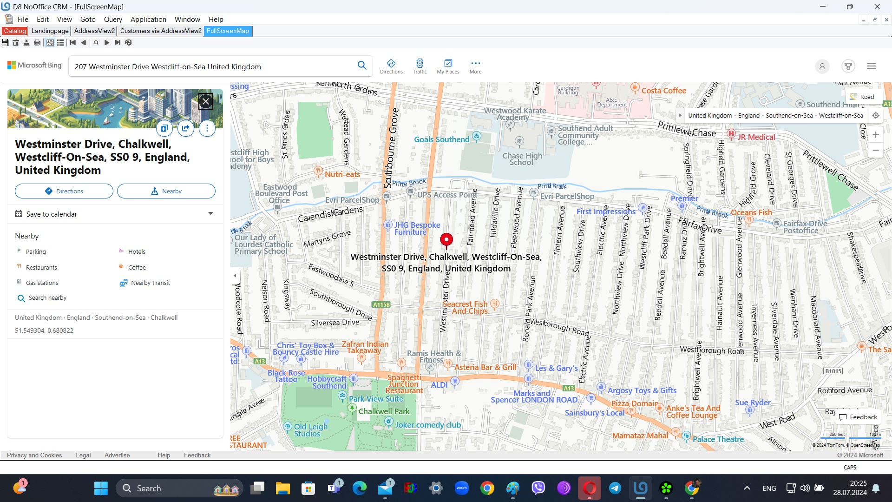Open the Application menu
Image resolution: width=892 pixels, height=502 pixels.
pyautogui.click(x=148, y=19)
